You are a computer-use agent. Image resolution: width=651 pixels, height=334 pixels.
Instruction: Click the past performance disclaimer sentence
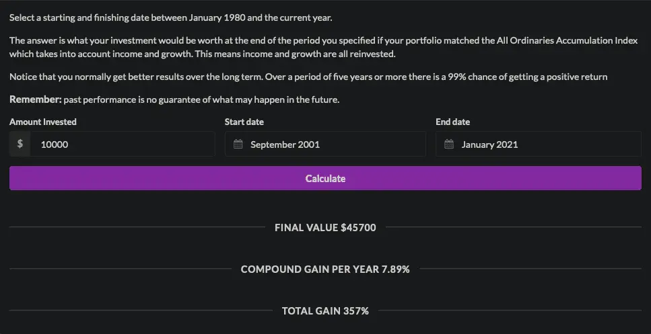click(x=202, y=100)
